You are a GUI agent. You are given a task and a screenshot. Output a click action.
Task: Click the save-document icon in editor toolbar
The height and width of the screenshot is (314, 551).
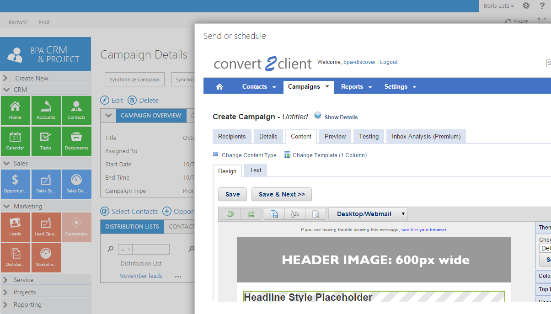point(274,214)
